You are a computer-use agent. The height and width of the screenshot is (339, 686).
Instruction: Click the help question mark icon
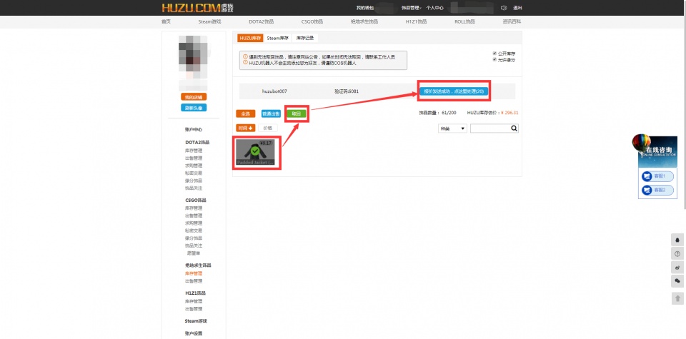(x=677, y=253)
